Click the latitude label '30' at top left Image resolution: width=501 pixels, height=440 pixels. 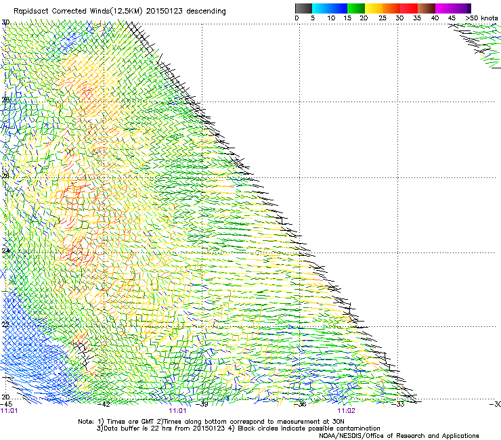click(x=5, y=22)
